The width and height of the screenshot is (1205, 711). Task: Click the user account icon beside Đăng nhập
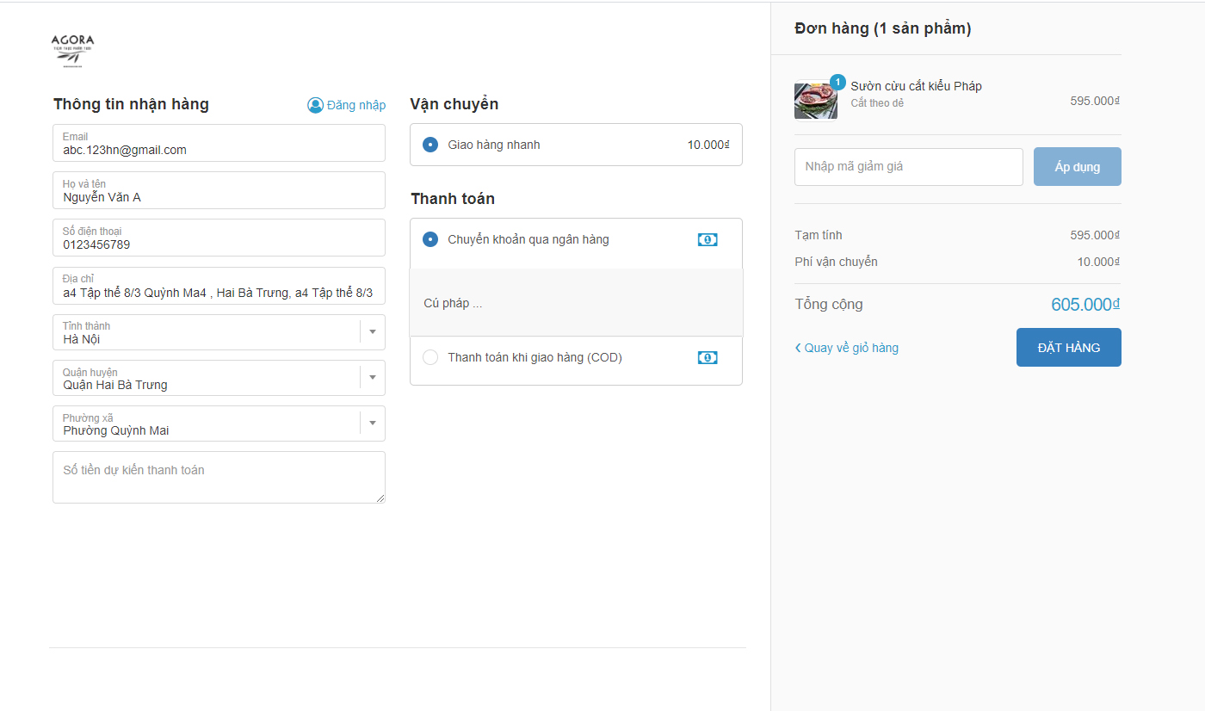[x=315, y=105]
